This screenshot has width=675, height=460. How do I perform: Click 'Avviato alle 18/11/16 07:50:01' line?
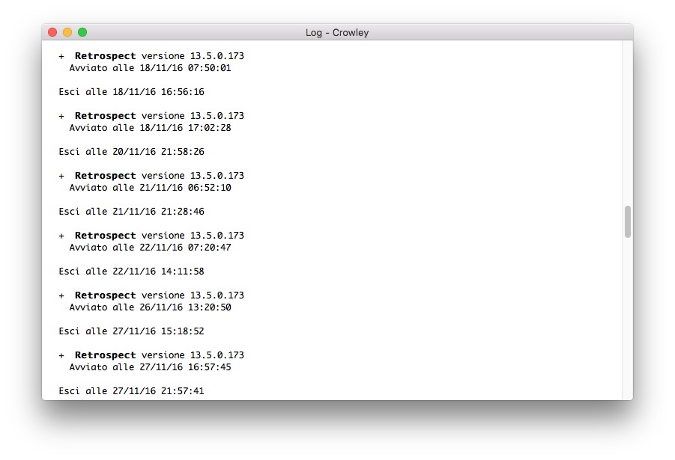[151, 68]
